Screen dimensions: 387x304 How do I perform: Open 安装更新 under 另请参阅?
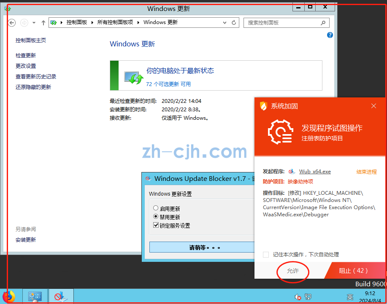point(26,239)
